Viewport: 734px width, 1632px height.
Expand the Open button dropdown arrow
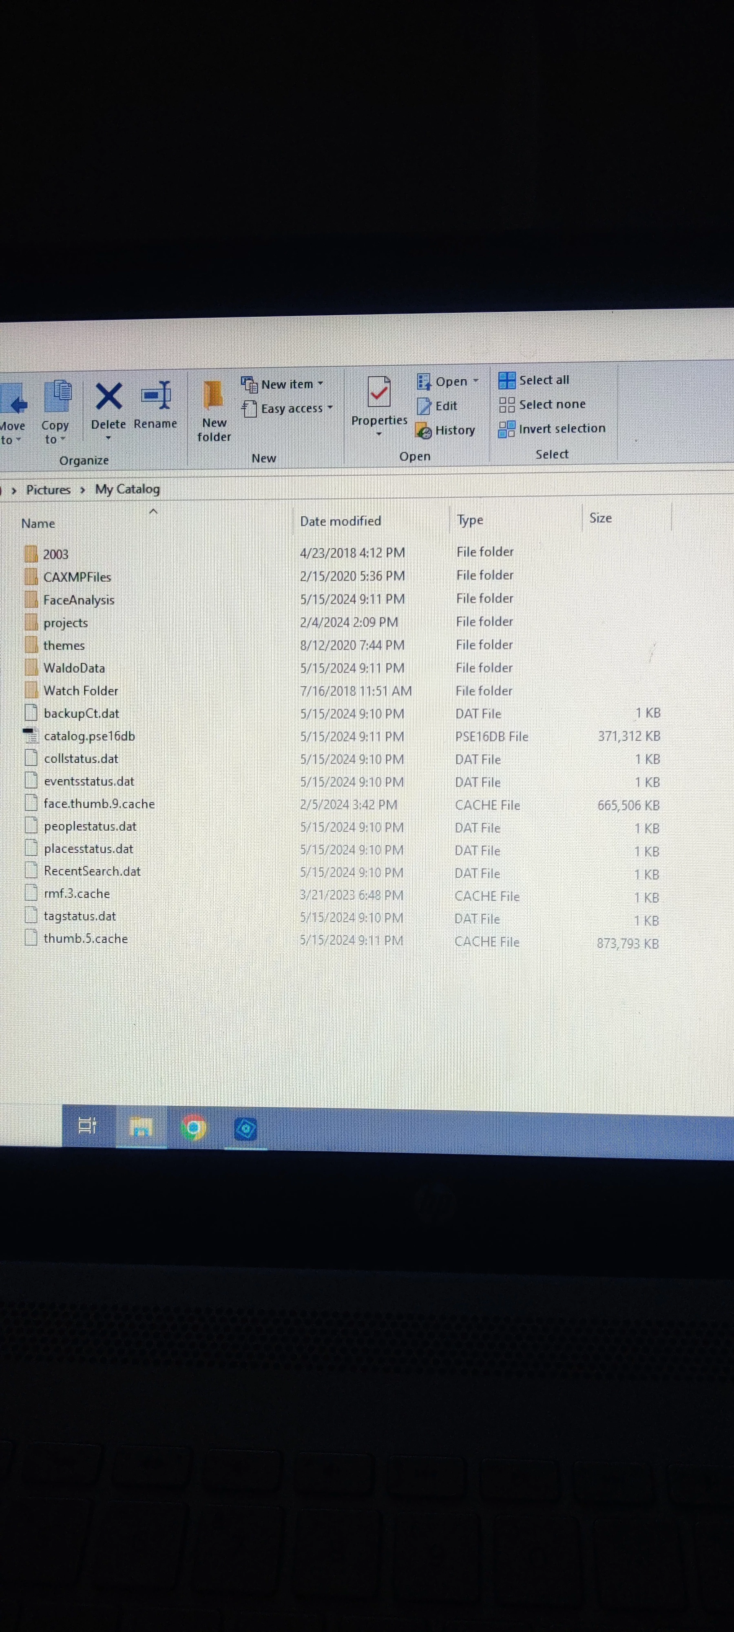pos(475,381)
